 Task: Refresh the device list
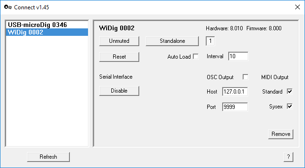(x=48, y=157)
